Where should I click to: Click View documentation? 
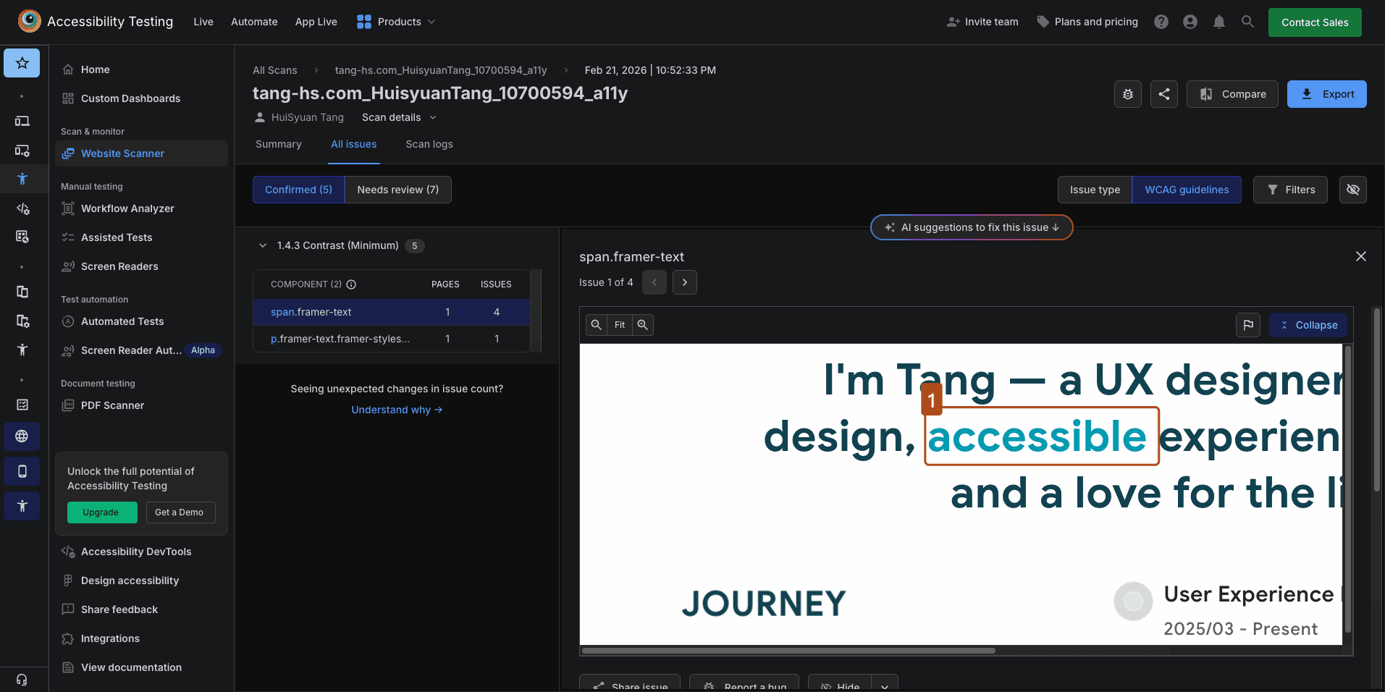141,667
